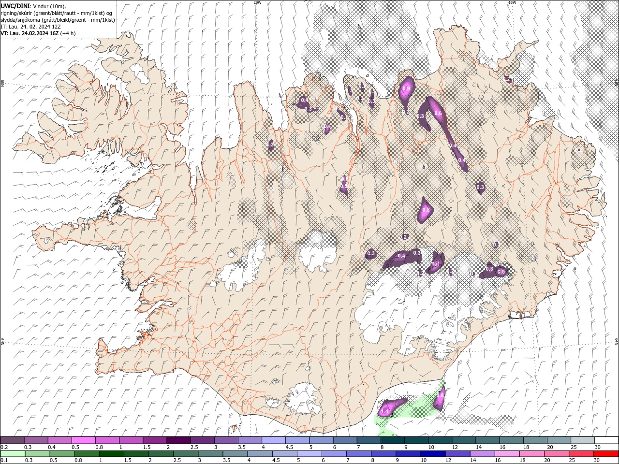This screenshot has width=619, height=464.
Task: Click the snow legend swatch between 1.5 and 2
Action: pyautogui.click(x=155, y=440)
